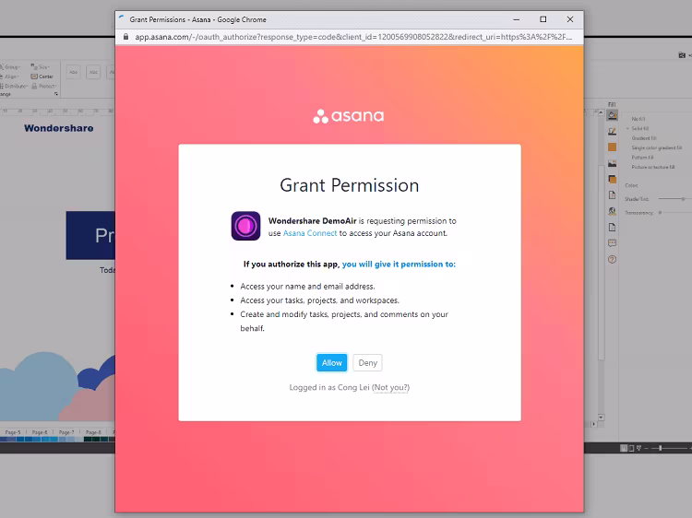Click the zoom slider in the status bar

tap(669, 448)
